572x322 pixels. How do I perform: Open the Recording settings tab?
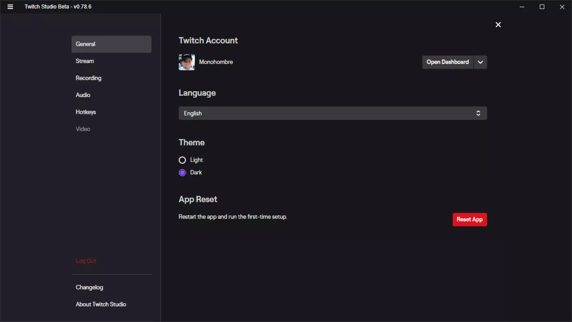tap(111, 78)
